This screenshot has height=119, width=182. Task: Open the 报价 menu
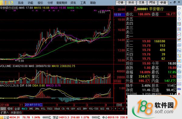40,3
